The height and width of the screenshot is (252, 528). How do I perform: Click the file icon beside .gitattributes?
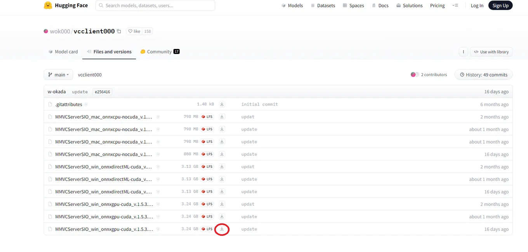point(50,104)
